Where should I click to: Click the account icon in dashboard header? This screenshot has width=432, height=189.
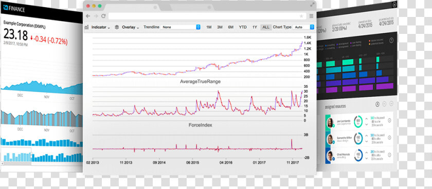tap(394, 5)
